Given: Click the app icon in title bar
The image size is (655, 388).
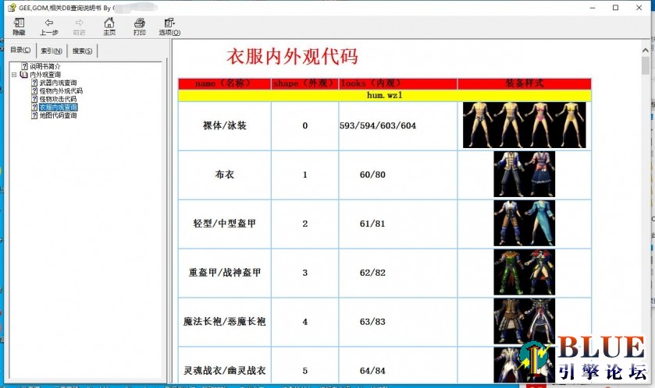Looking at the screenshot, I should tap(11, 7).
